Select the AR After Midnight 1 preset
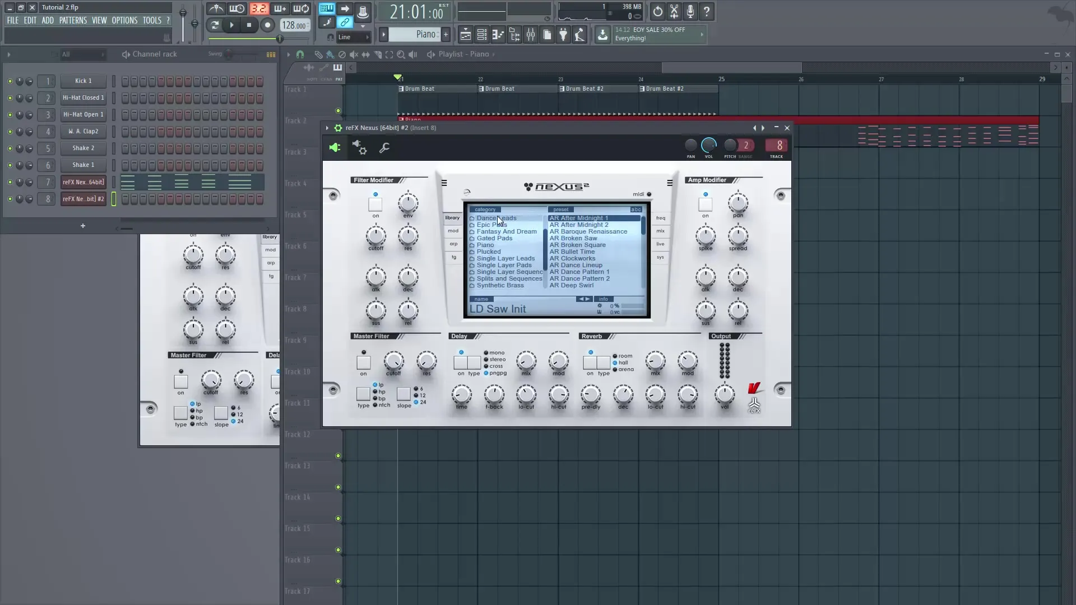This screenshot has height=605, width=1076. point(579,218)
